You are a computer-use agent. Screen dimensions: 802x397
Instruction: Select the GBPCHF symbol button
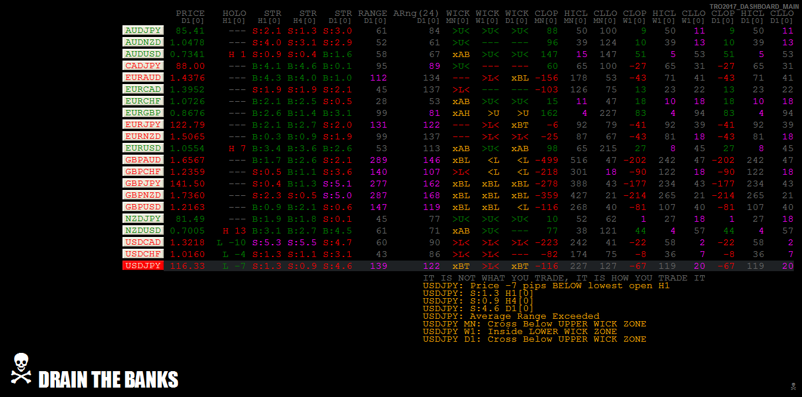(x=143, y=172)
